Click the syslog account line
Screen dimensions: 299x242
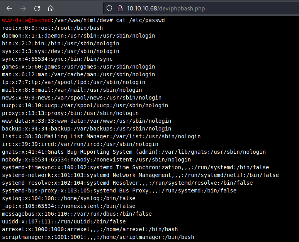pyautogui.click(x=68, y=198)
